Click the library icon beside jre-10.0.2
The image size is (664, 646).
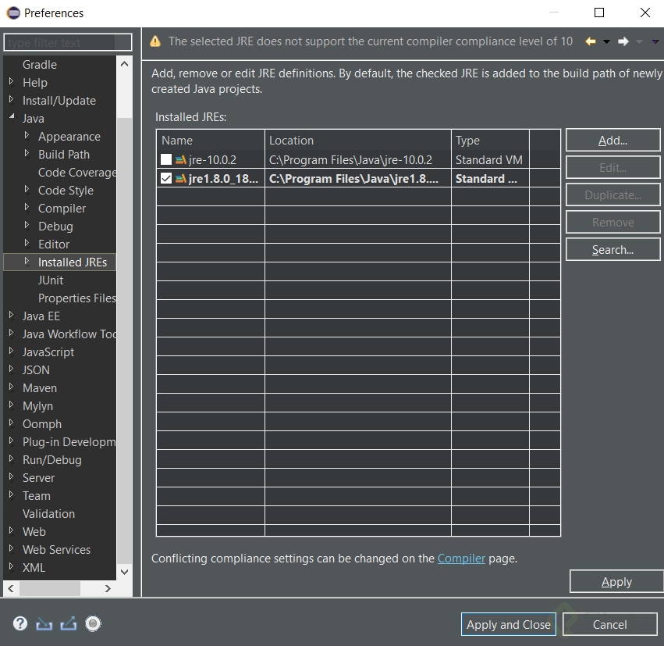(x=181, y=160)
